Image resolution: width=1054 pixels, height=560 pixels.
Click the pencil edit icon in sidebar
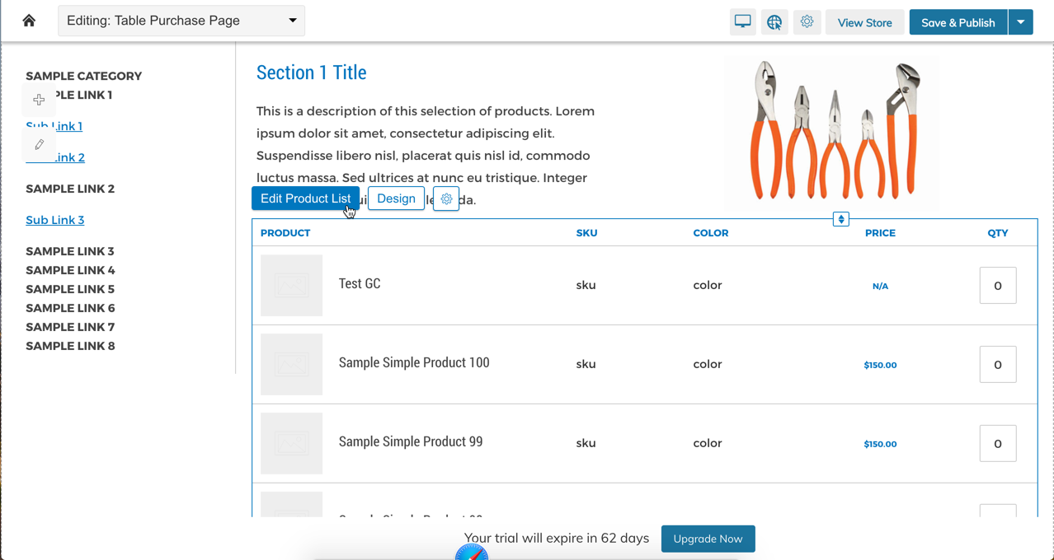tap(39, 145)
